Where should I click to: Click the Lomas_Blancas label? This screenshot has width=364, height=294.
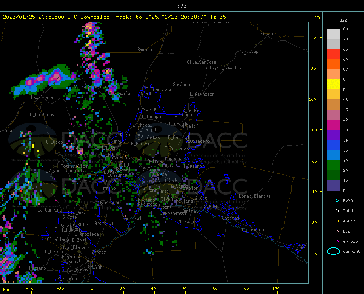pos(255,196)
